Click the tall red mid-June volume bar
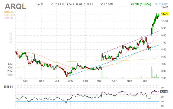Viewport: 173px width, 109px height. pyautogui.click(x=151, y=72)
